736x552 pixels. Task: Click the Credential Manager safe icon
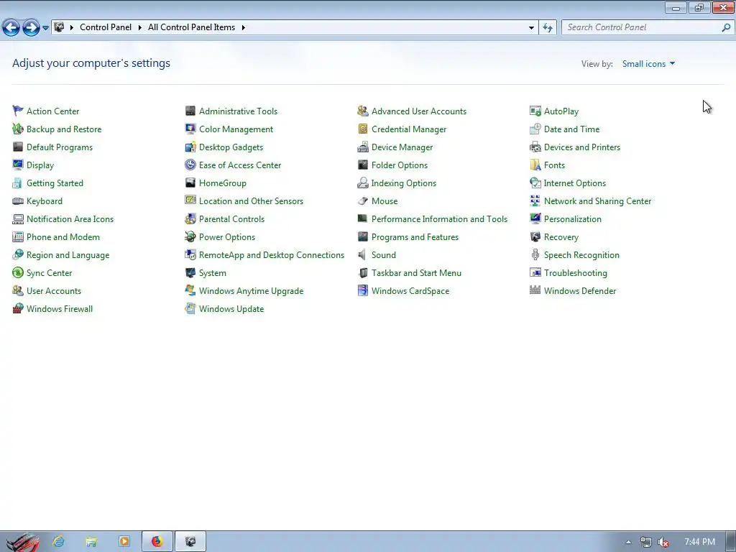click(x=363, y=129)
